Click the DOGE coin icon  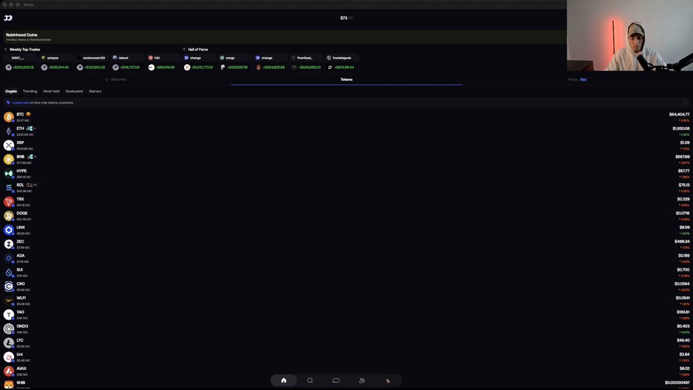pyautogui.click(x=9, y=216)
